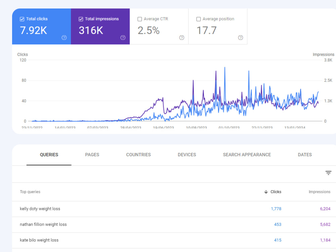The height and width of the screenshot is (252, 336).
Task: Uncheck the Total clicks checkbox
Action: (22, 19)
